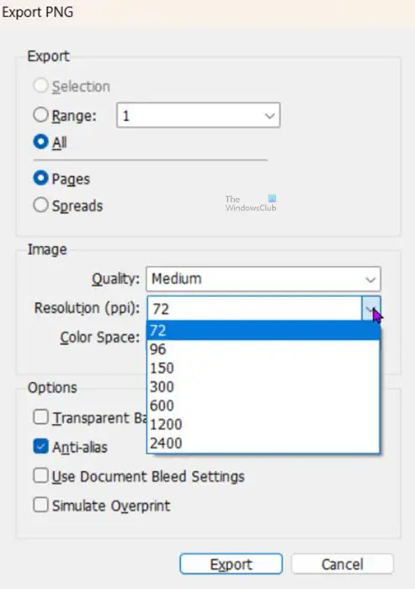Select 600 ppi from the list
The image size is (415, 589).
263,406
